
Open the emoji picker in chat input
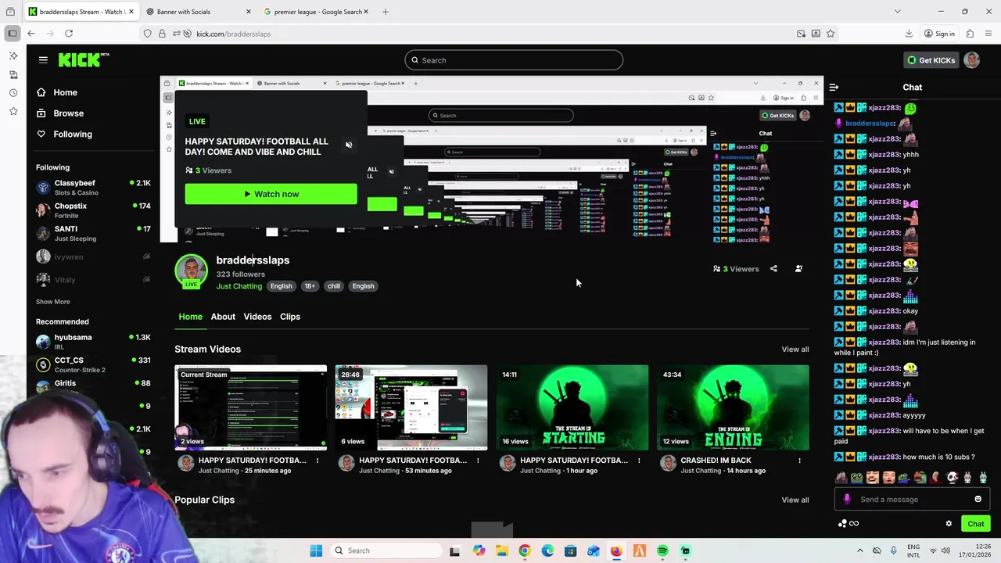pyautogui.click(x=978, y=499)
